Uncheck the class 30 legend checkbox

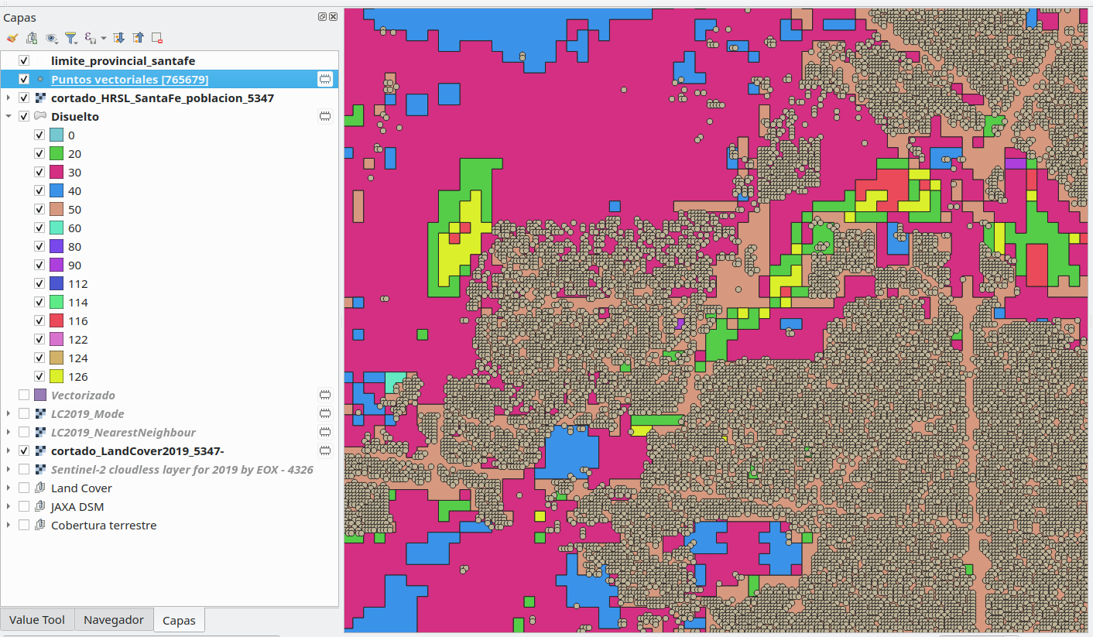[39, 172]
